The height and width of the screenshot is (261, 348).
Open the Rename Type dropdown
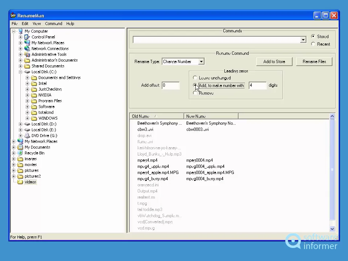(201, 62)
